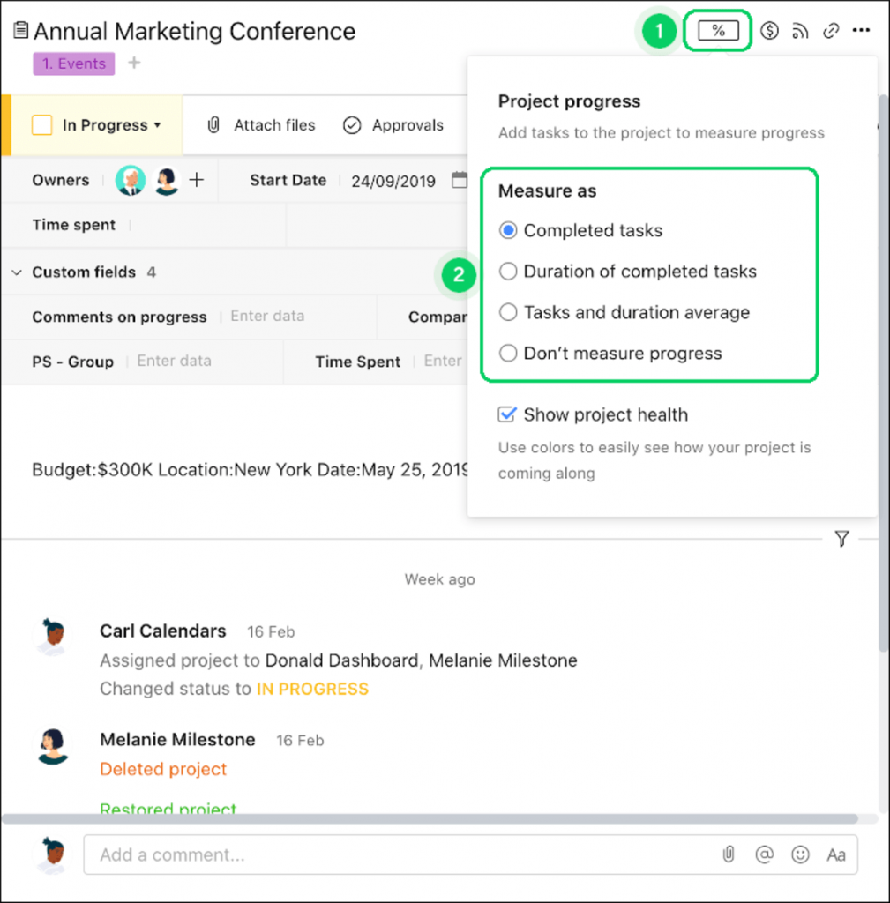Screen dimensions: 890x903
Task: Open the Approvals checkmark icon
Action: click(352, 125)
